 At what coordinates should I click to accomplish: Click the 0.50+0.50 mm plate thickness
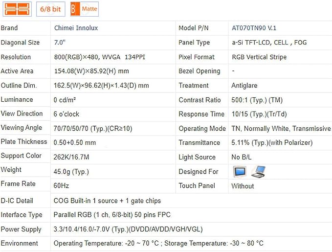(75, 142)
